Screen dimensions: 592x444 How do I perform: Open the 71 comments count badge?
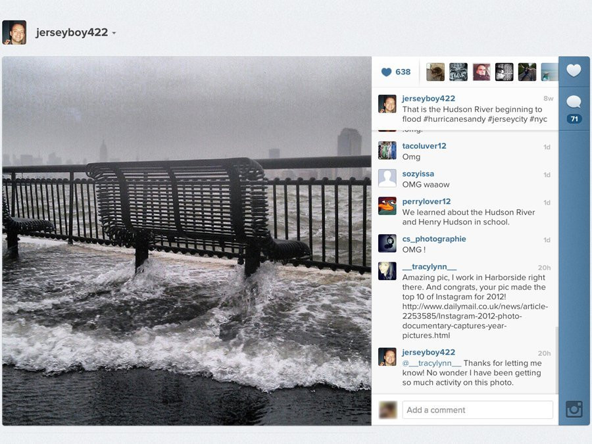[574, 119]
